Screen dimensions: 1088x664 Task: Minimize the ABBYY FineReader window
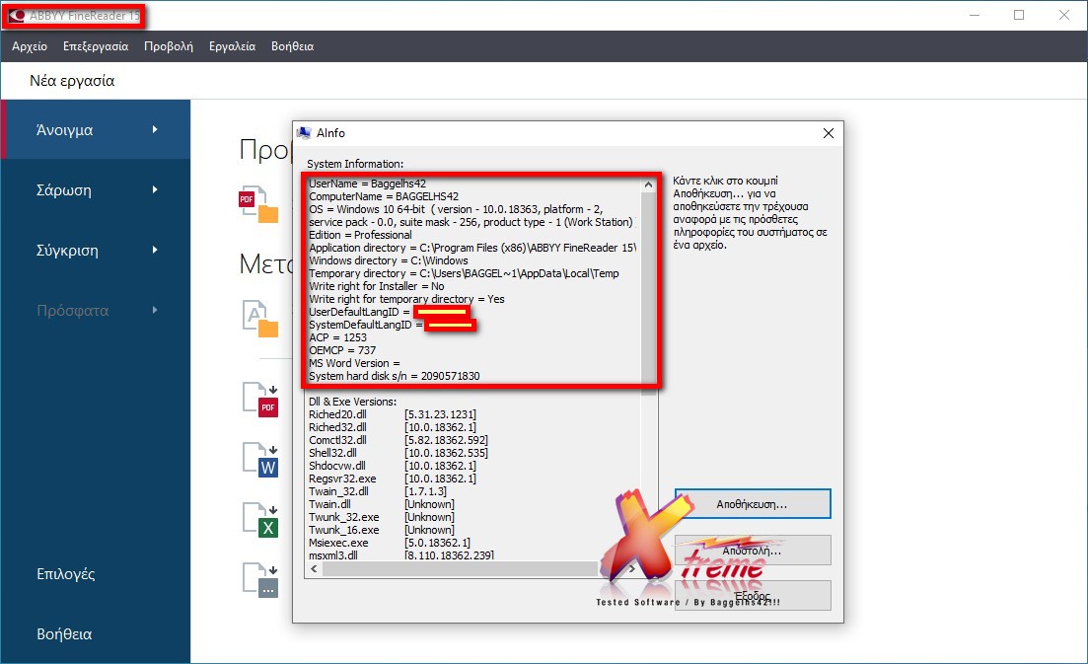tap(975, 15)
